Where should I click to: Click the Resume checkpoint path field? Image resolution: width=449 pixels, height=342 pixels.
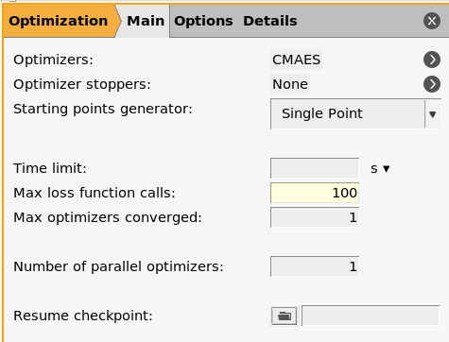pos(371,316)
